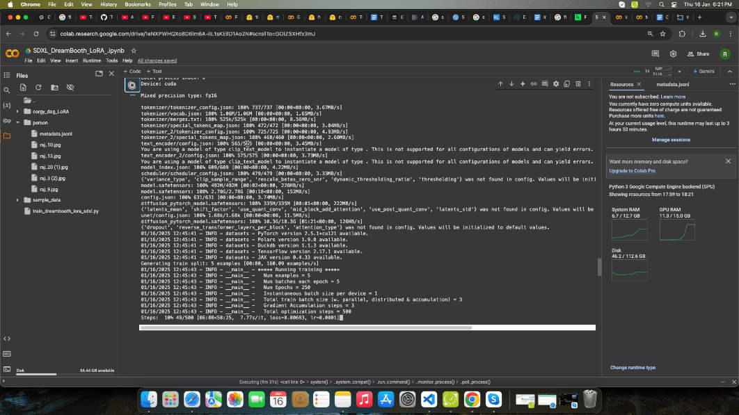Delete the current cell with the trash icon
This screenshot has width=739, height=415.
pyautogui.click(x=578, y=84)
